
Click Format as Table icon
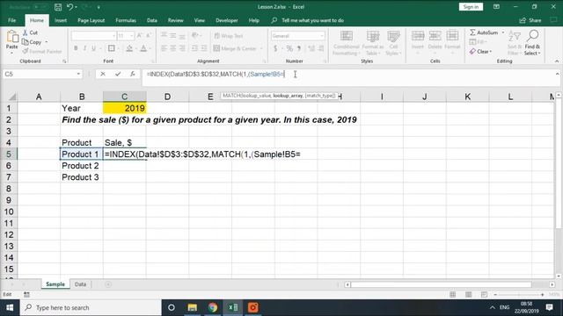point(373,36)
